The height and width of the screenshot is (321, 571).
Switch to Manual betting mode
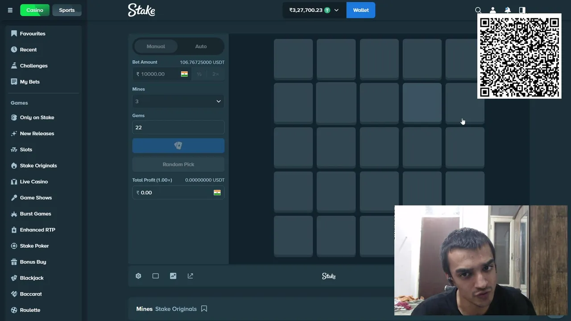156,46
